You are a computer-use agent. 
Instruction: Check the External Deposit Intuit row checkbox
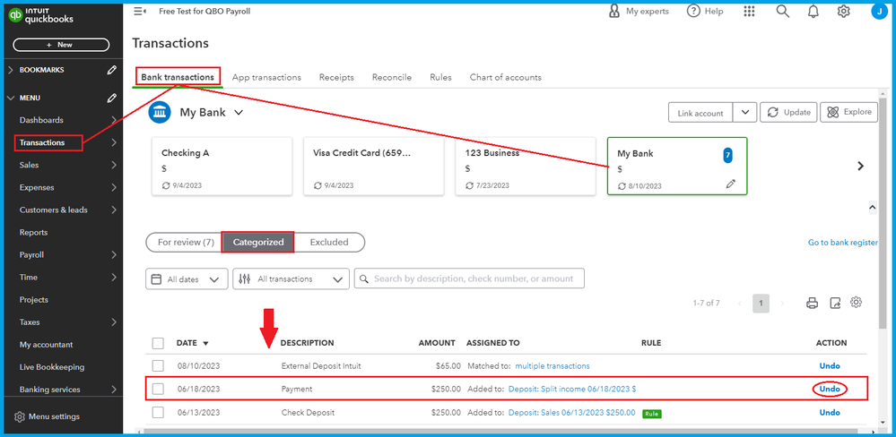point(158,365)
